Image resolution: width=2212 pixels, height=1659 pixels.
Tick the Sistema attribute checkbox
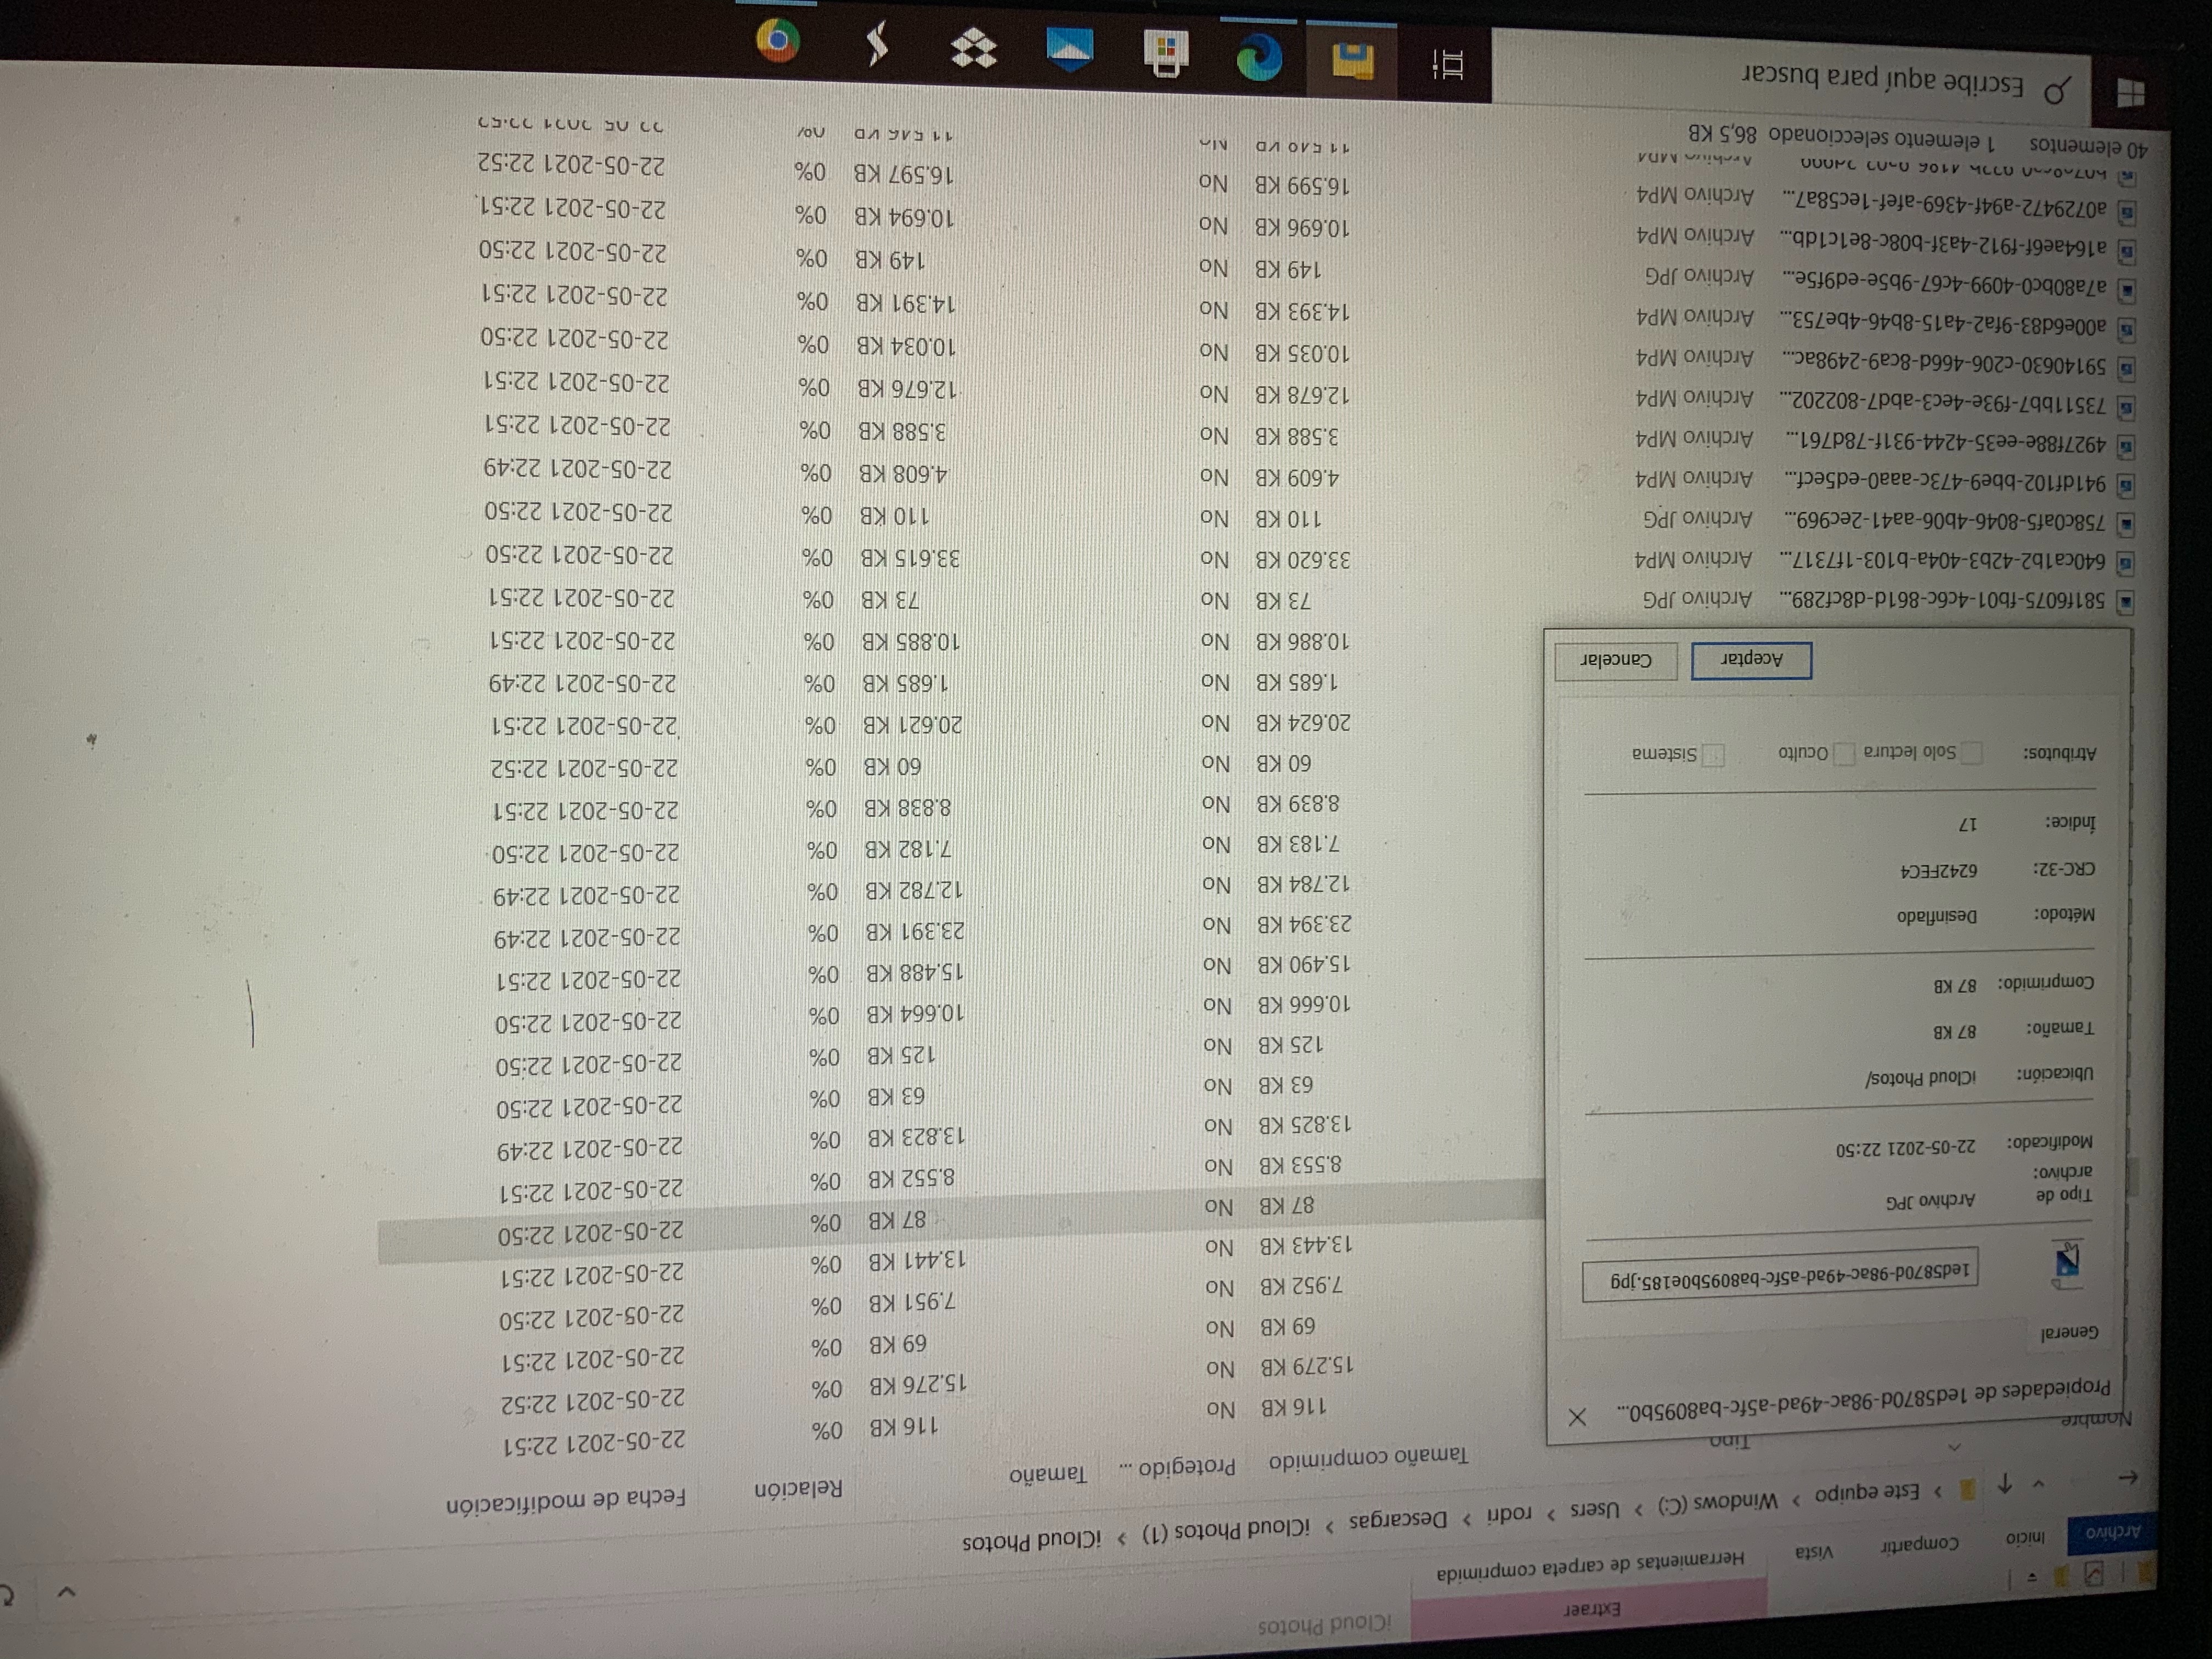[x=1713, y=755]
